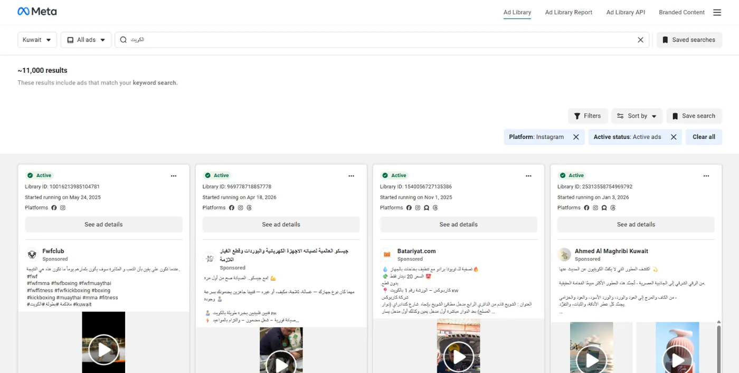Click Clear all filters
The width and height of the screenshot is (739, 373).
[704, 137]
